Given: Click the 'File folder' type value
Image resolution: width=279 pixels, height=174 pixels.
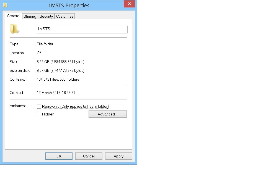Looking at the screenshot, I should pos(45,44).
